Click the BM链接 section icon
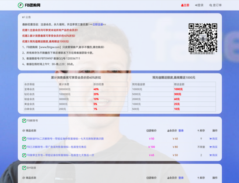This screenshot has height=183, width=239. tap(24, 168)
